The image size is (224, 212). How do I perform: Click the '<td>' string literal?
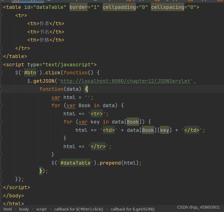pos(109,130)
